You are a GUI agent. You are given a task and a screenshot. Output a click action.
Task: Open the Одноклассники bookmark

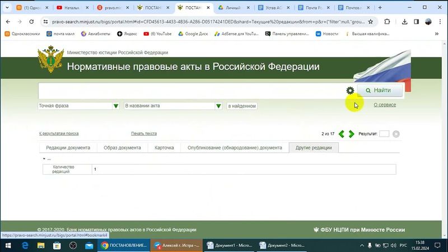pos(22,34)
